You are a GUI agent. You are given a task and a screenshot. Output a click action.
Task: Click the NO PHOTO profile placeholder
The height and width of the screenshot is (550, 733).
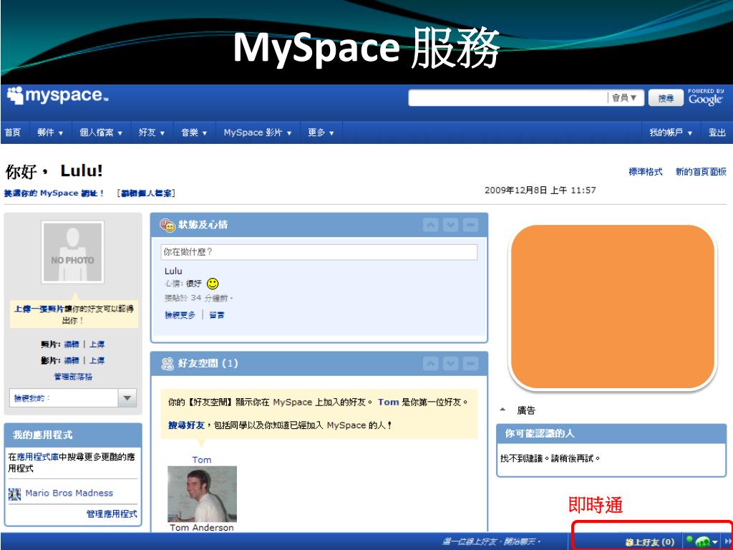73,253
